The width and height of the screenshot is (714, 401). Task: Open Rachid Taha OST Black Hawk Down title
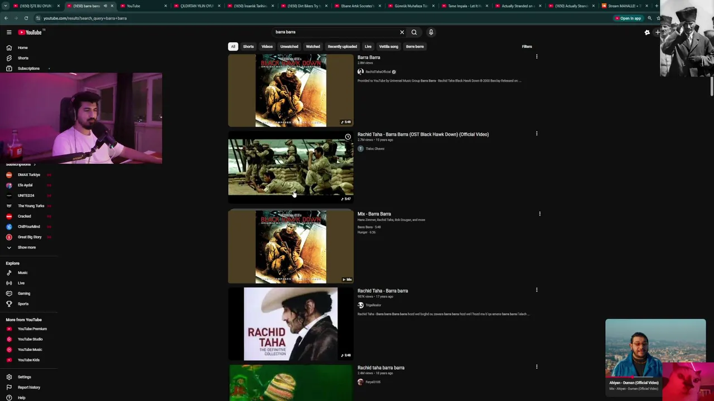click(423, 134)
